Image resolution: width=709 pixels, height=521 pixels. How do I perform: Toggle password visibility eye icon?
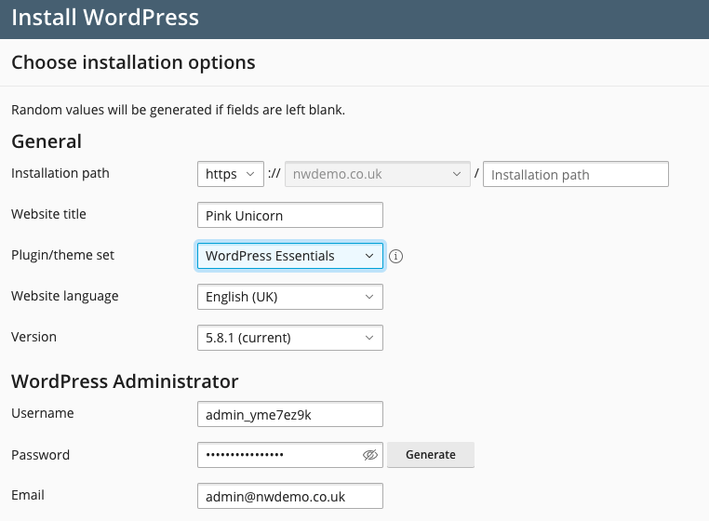370,455
